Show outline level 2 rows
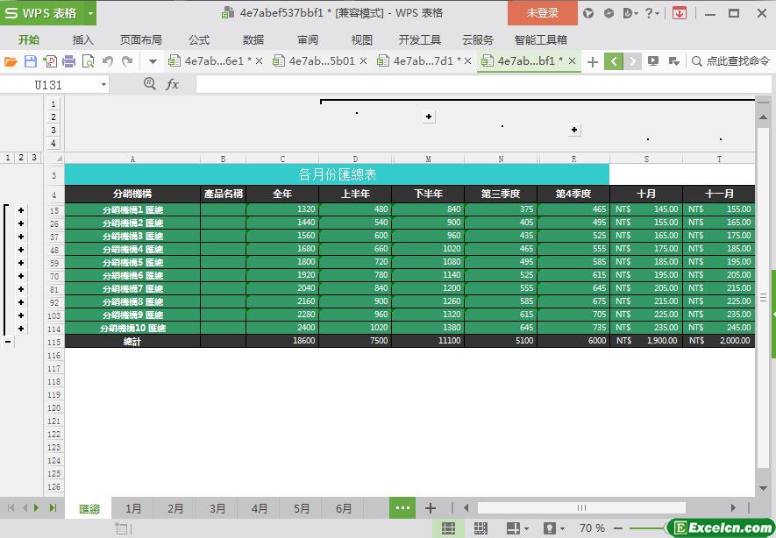 (x=21, y=158)
